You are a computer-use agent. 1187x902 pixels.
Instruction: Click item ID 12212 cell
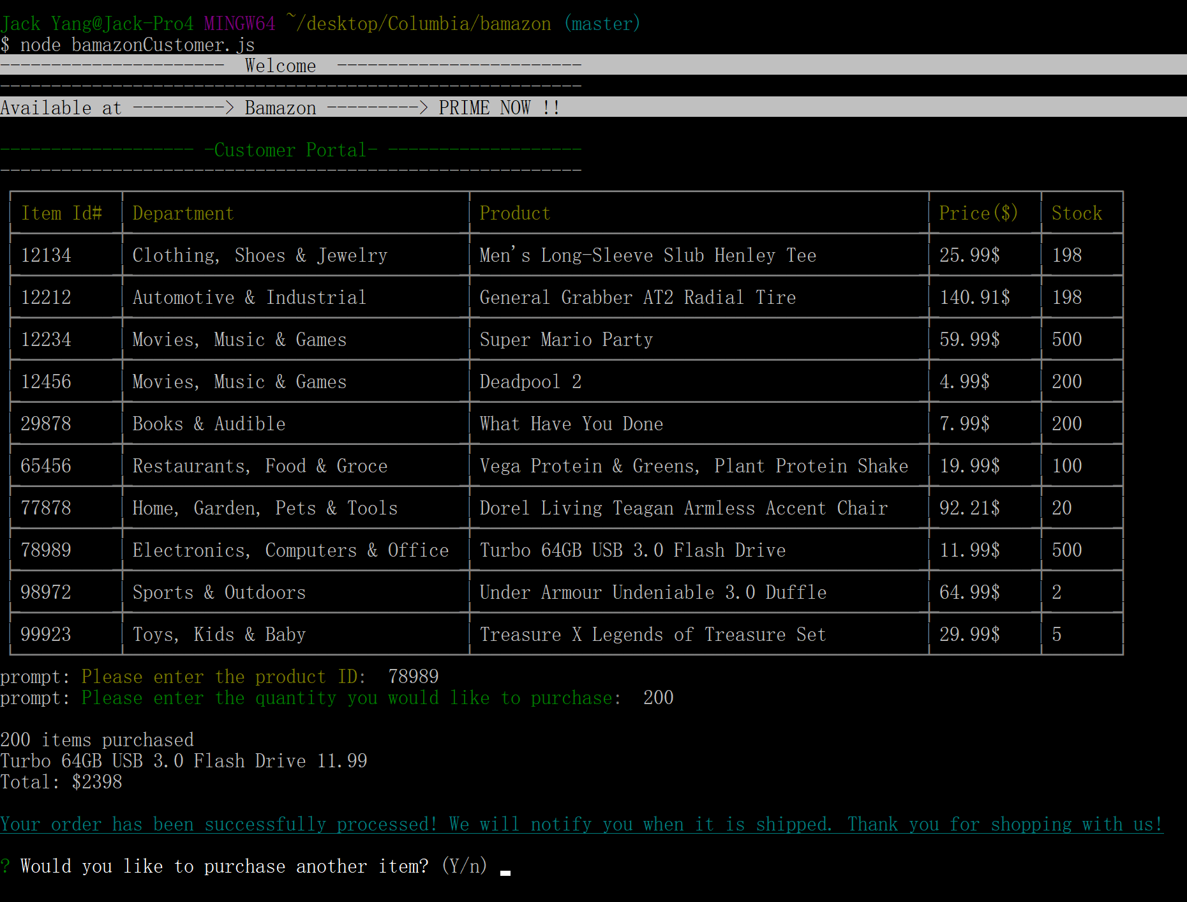tap(46, 297)
